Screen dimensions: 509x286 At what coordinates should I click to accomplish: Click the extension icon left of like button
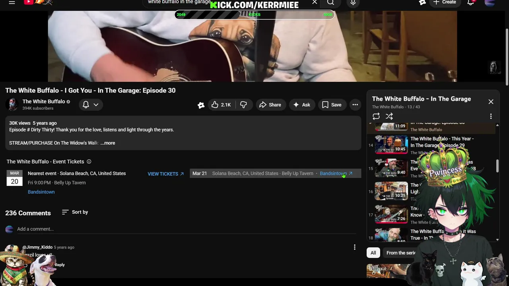coord(201,105)
